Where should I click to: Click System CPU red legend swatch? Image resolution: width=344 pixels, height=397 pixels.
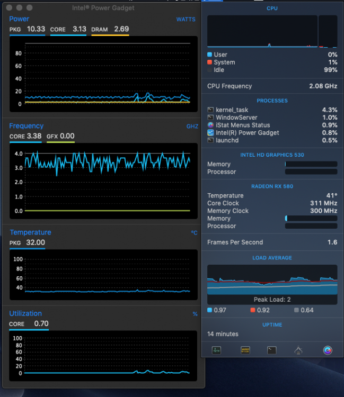point(209,62)
